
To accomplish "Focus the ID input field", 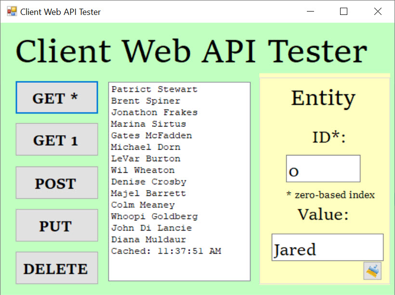I will 323,168.
